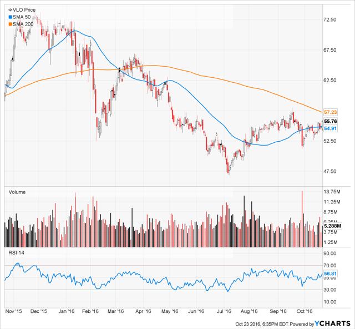Click the Volume panel title
This screenshot has width=355, height=329.
pos(17,192)
